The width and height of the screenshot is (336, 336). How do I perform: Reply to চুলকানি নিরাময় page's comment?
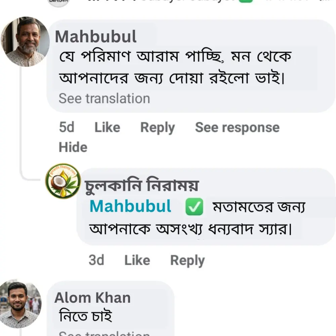(x=187, y=260)
